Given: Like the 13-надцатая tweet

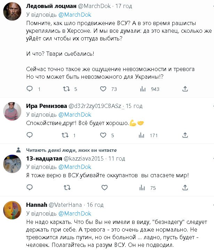Looking at the screenshot, I should (103, 188).
